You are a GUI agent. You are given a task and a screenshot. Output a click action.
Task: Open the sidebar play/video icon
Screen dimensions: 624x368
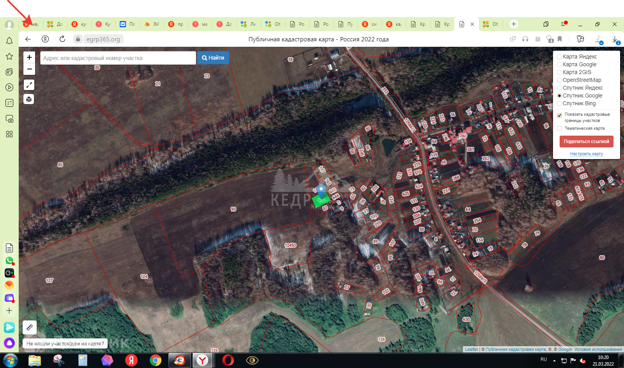point(9,87)
